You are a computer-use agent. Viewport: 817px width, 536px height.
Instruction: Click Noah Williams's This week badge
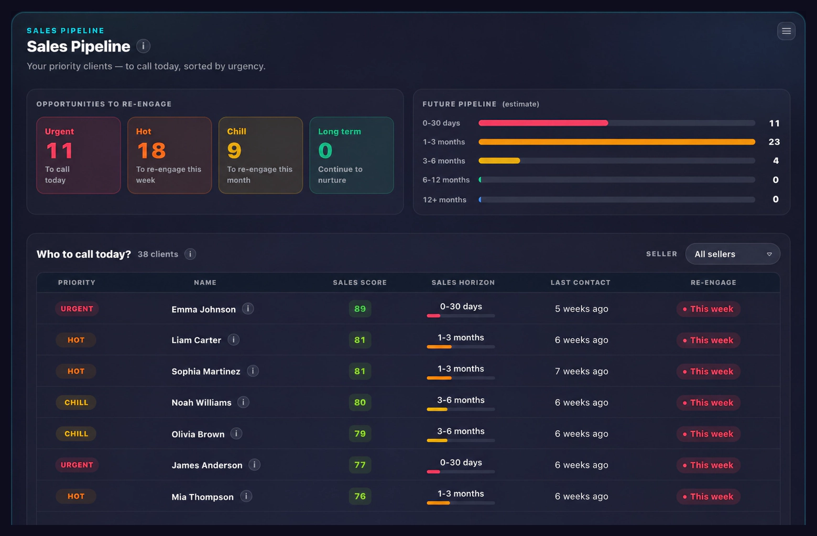708,403
